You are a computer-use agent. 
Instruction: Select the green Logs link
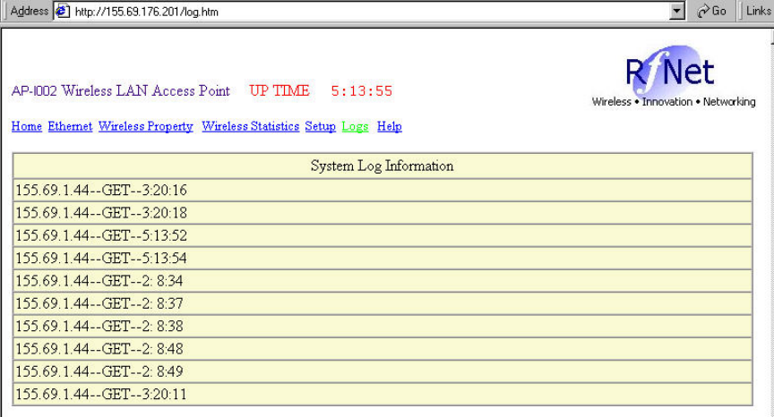click(355, 127)
